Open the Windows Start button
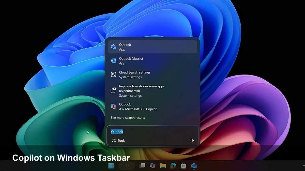 point(111,166)
